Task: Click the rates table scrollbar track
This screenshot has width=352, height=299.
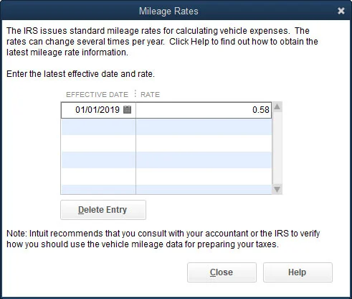Action: click(277, 148)
